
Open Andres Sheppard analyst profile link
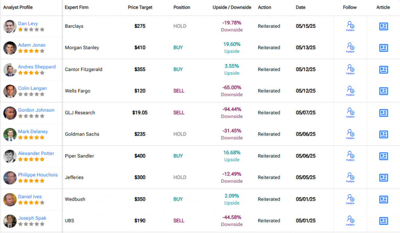37,66
